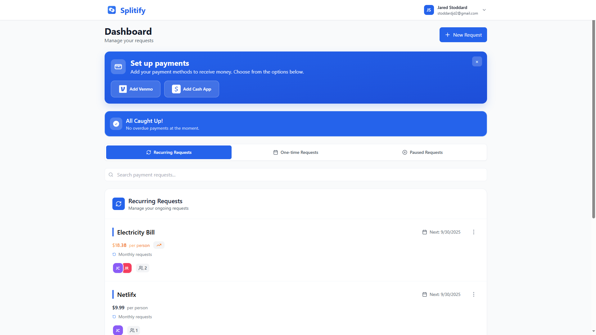The height and width of the screenshot is (335, 596).
Task: Click the Search payment requests field
Action: tap(296, 175)
